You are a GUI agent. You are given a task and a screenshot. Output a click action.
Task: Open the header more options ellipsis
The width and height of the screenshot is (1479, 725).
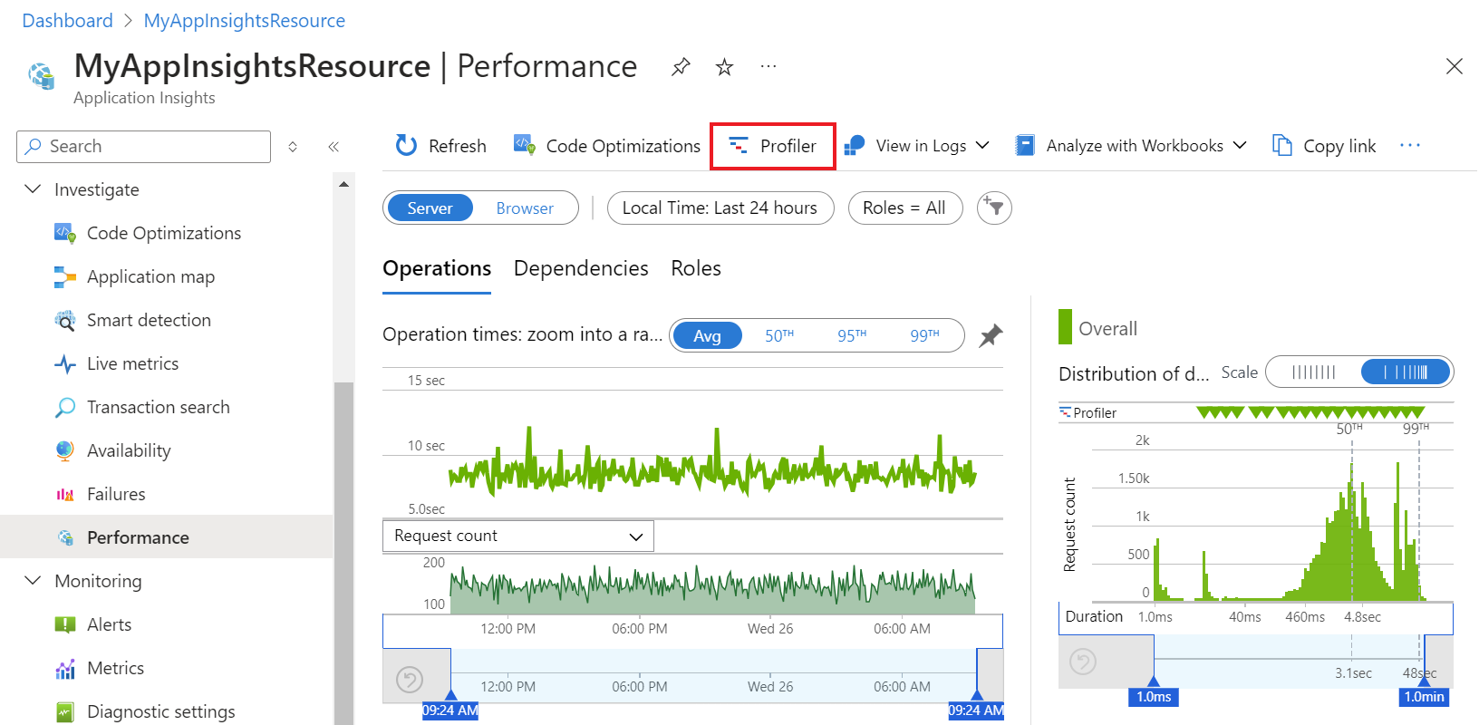[768, 66]
